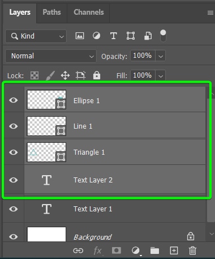
Task: Open the Normal blend mode dropdown
Action: (x=51, y=56)
